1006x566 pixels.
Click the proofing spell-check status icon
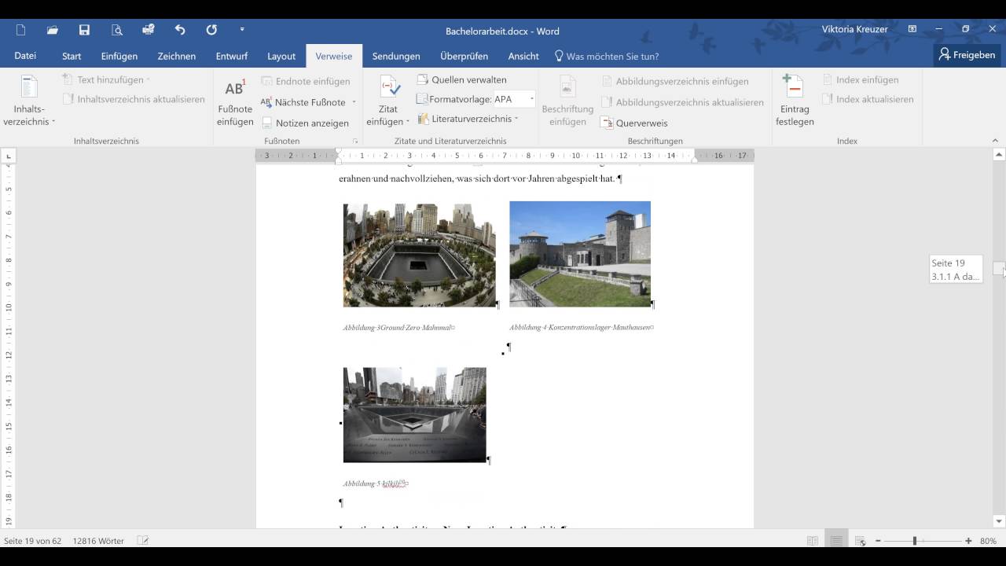pos(143,541)
